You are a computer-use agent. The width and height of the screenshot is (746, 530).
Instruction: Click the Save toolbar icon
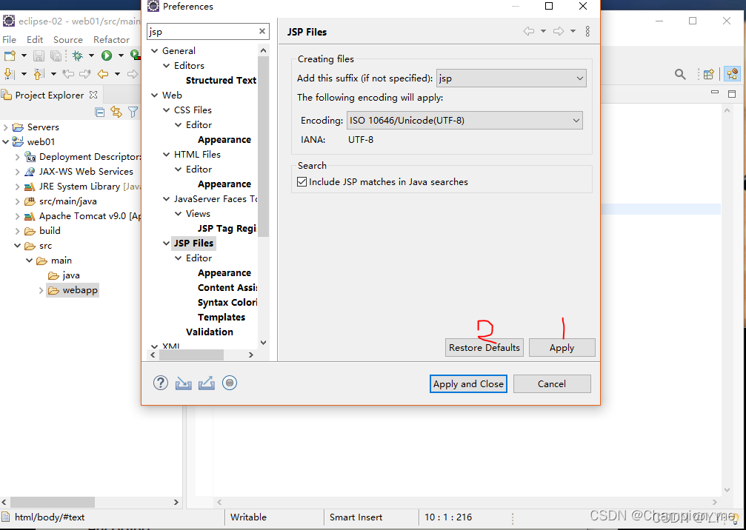[39, 56]
